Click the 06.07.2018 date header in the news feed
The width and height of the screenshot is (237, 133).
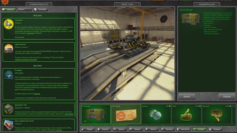pos(37,66)
